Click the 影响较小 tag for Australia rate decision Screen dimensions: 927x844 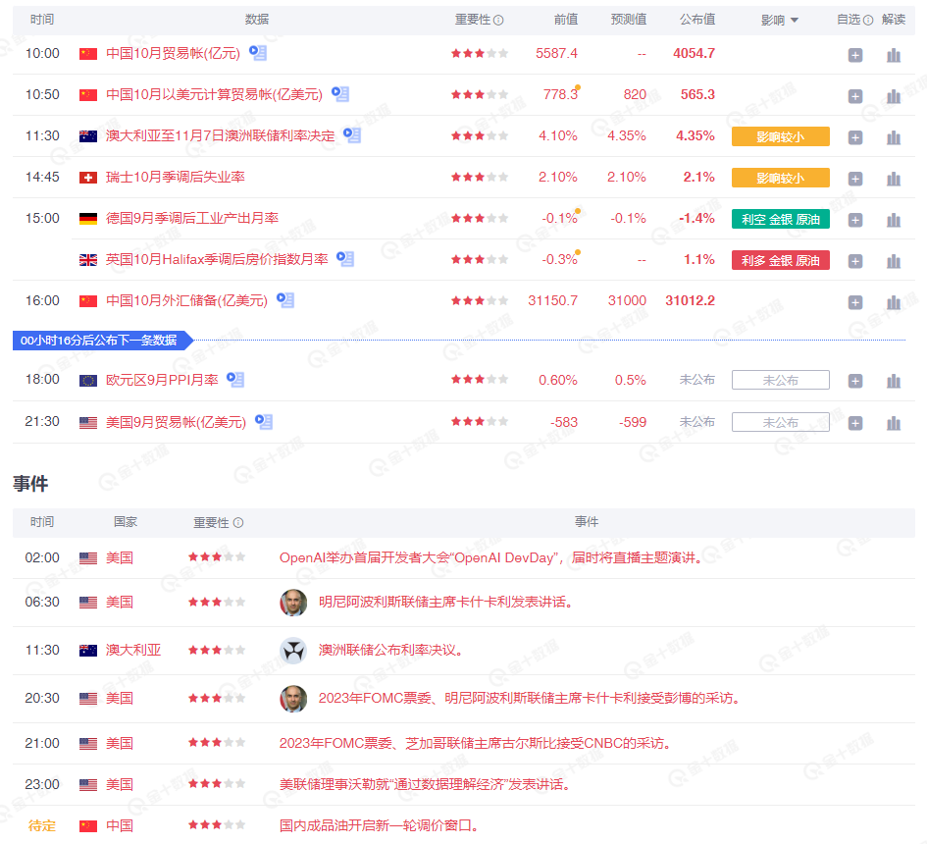pos(781,136)
